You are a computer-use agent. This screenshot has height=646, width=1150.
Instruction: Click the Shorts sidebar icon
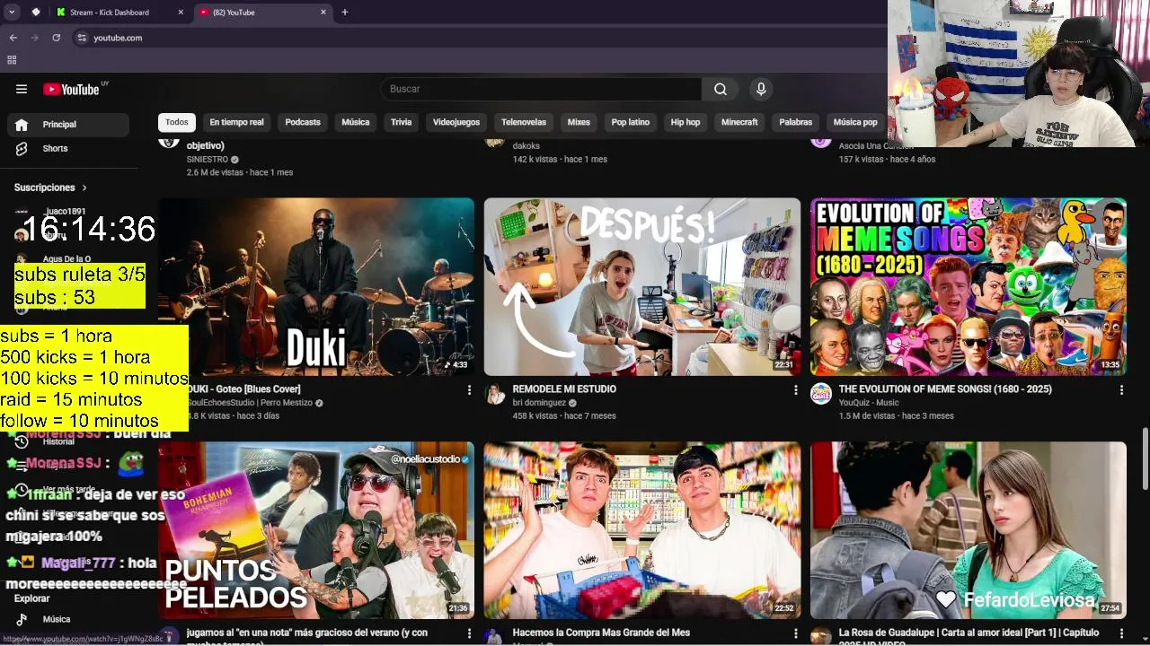pos(22,148)
